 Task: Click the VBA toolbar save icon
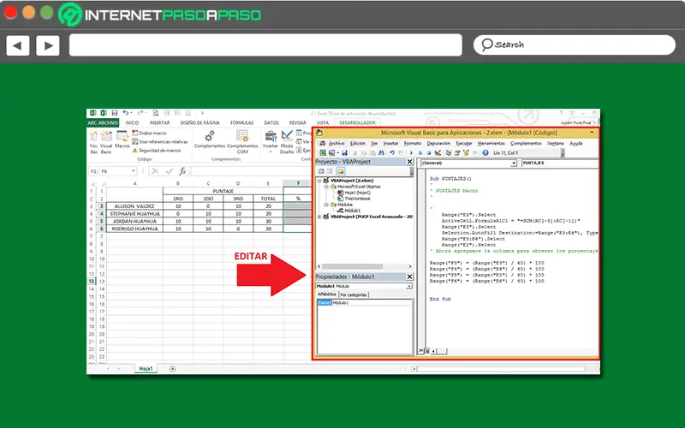pyautogui.click(x=344, y=153)
